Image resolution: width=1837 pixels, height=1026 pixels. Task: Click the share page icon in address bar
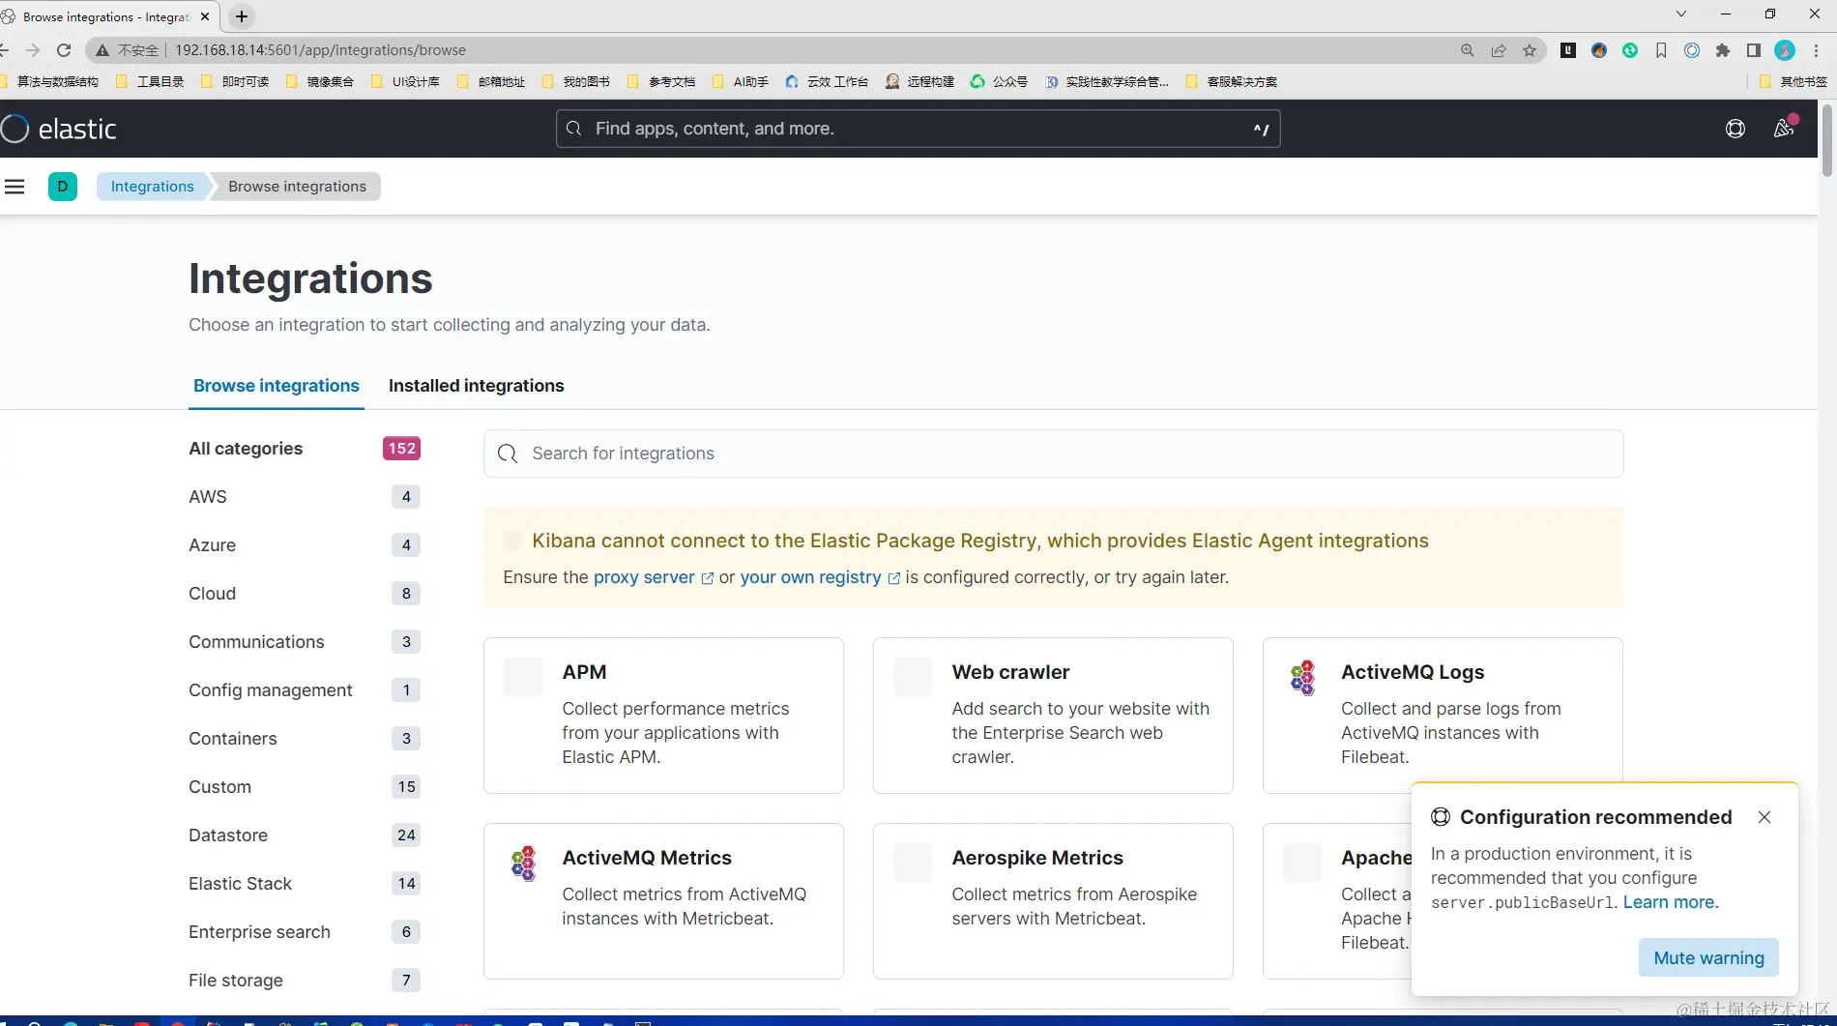(1499, 50)
